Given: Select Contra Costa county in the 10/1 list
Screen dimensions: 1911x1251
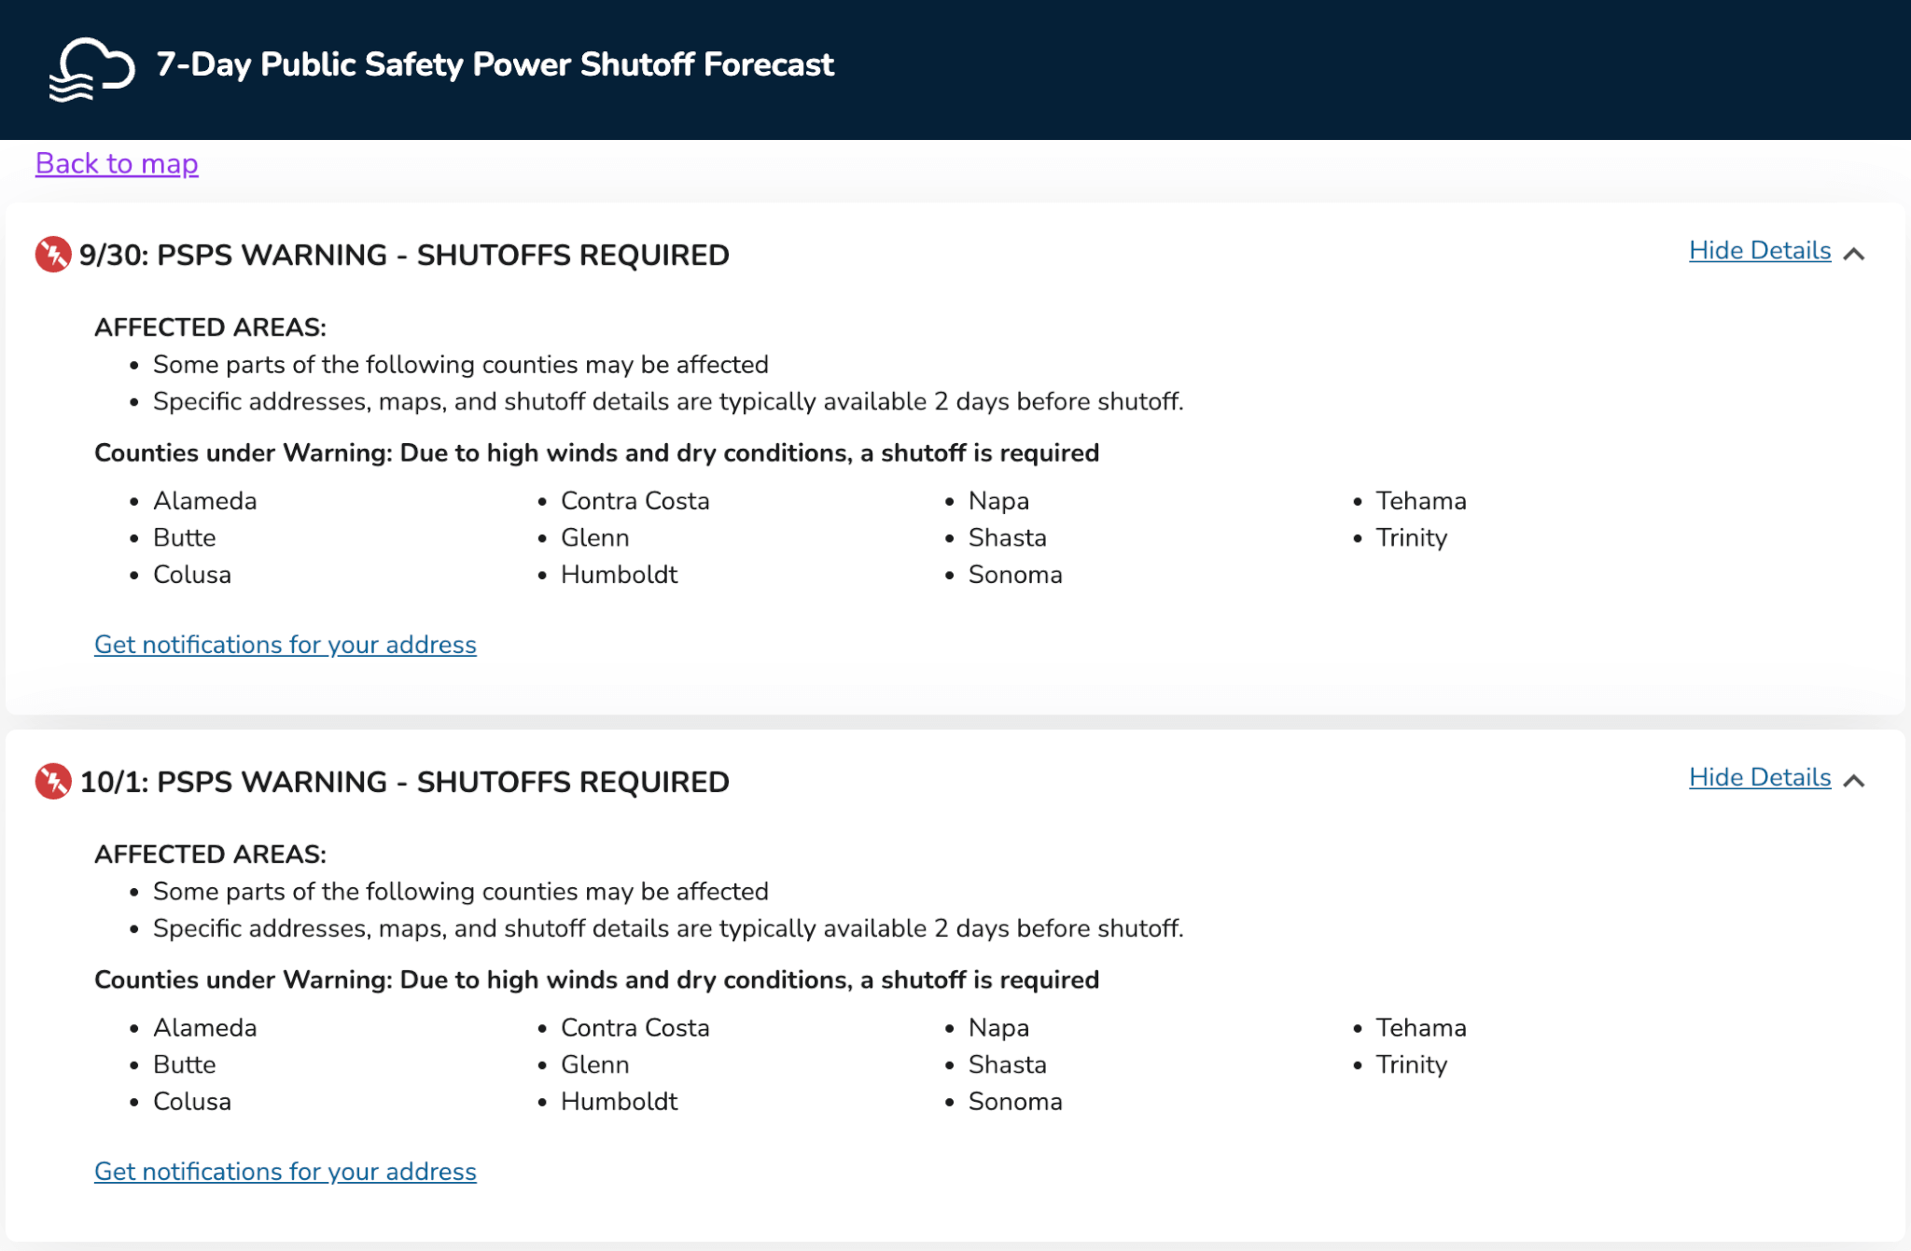Looking at the screenshot, I should click(x=635, y=1028).
